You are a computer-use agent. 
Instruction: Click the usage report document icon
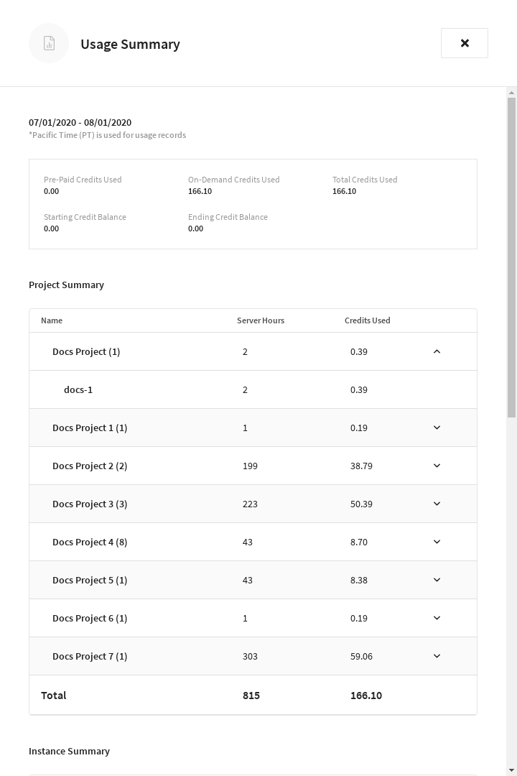click(49, 43)
